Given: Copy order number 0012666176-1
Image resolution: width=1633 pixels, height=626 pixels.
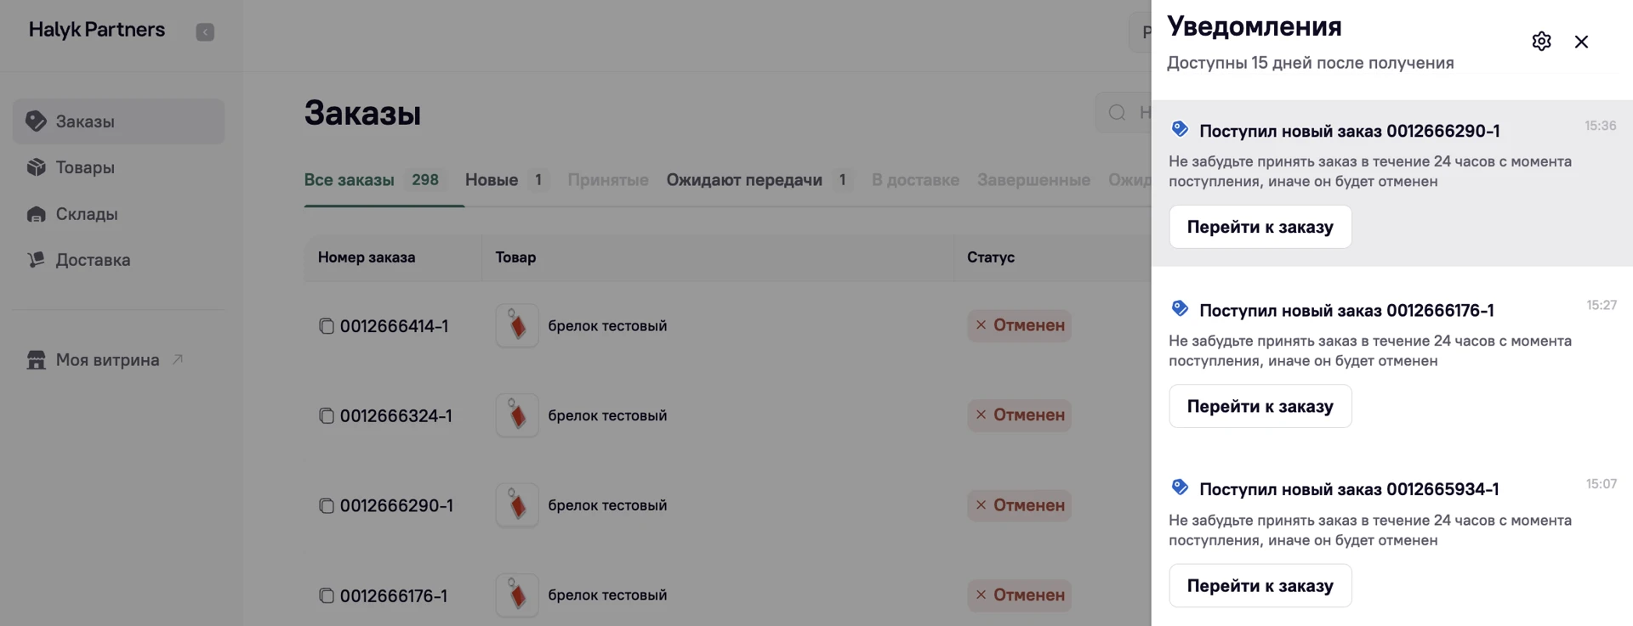Looking at the screenshot, I should point(327,596).
